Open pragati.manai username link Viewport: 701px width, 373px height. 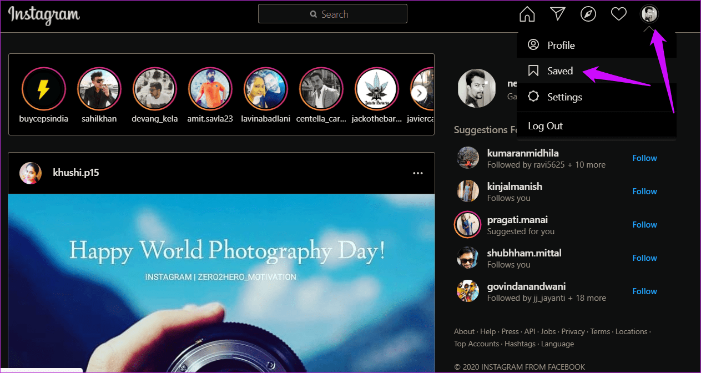coord(517,220)
